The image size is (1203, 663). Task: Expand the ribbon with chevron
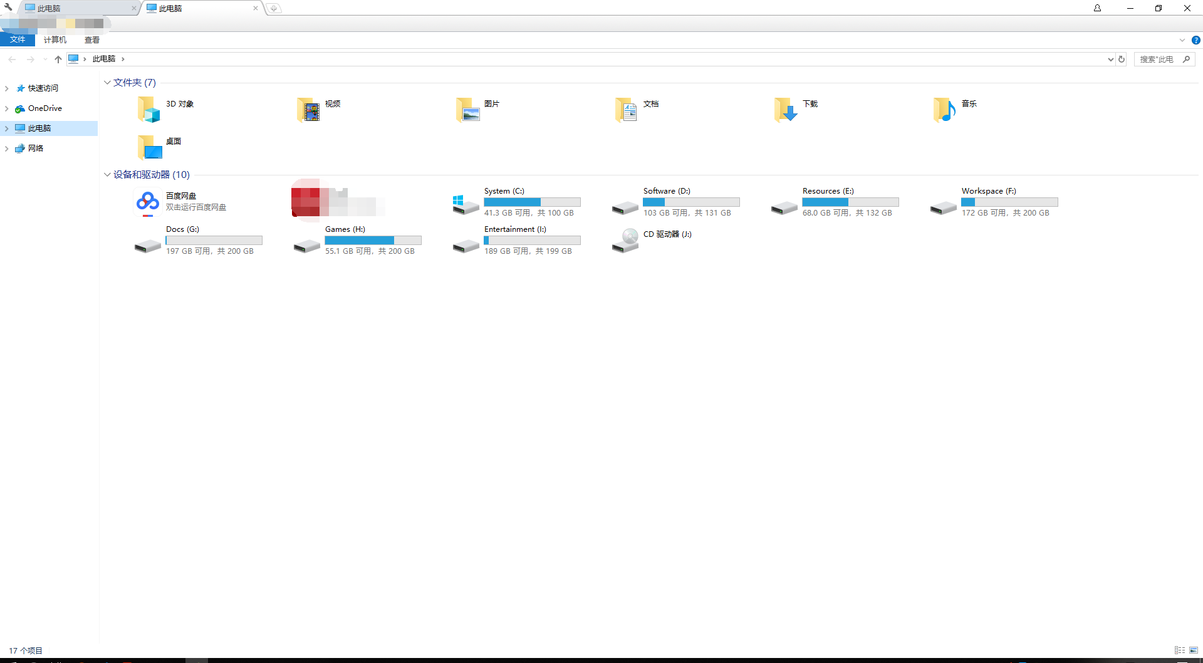tap(1182, 40)
